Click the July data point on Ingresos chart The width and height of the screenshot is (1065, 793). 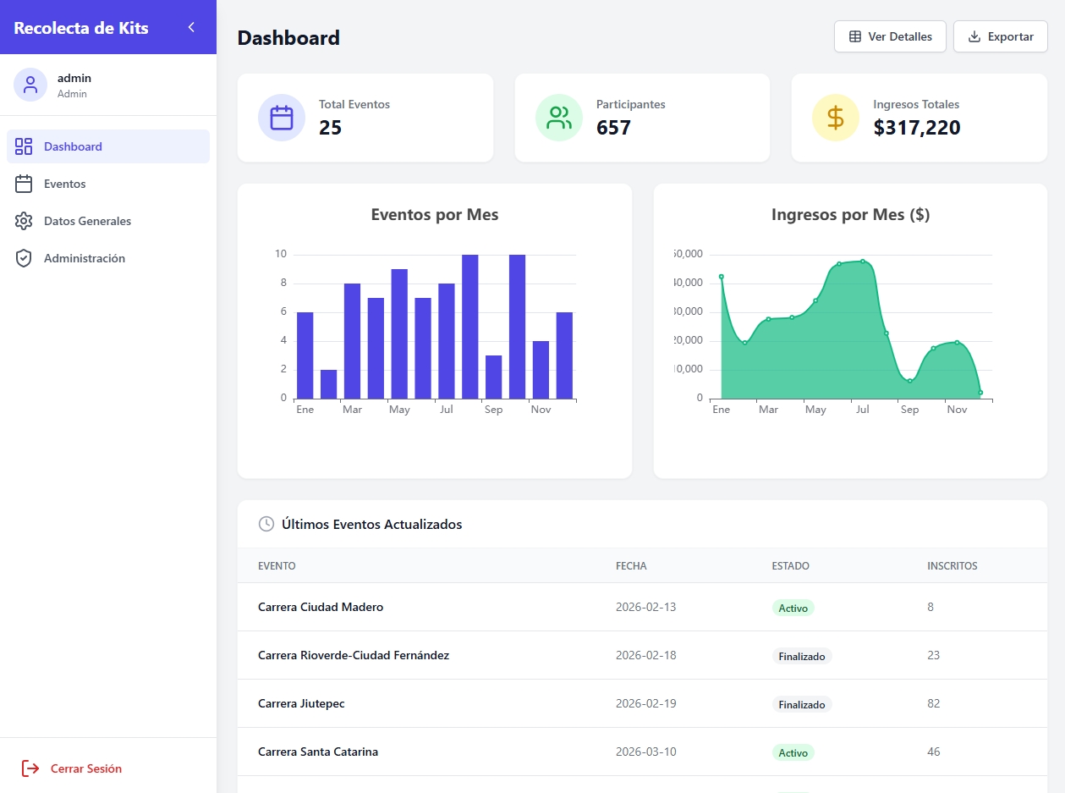click(863, 262)
